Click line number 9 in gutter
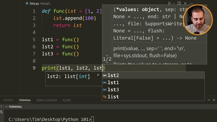Screen dimensions: 217x122 coord(34,68)
